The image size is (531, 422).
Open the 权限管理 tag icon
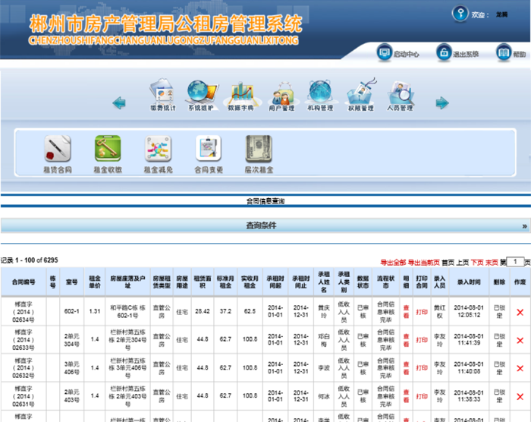coord(360,94)
